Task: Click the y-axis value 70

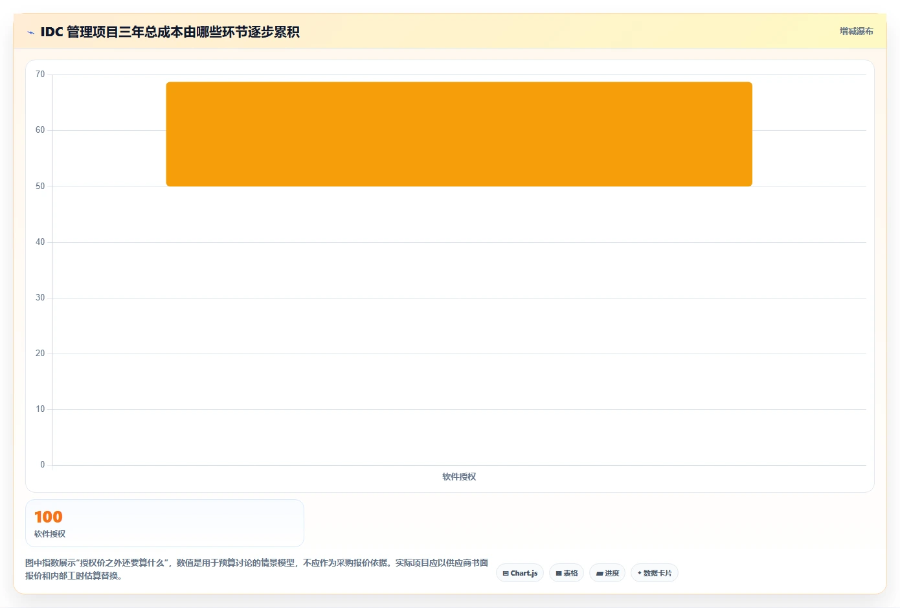Action: [x=40, y=74]
